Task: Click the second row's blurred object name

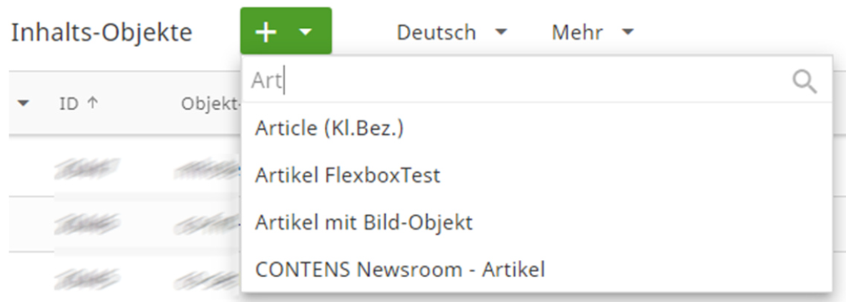Action: (207, 223)
